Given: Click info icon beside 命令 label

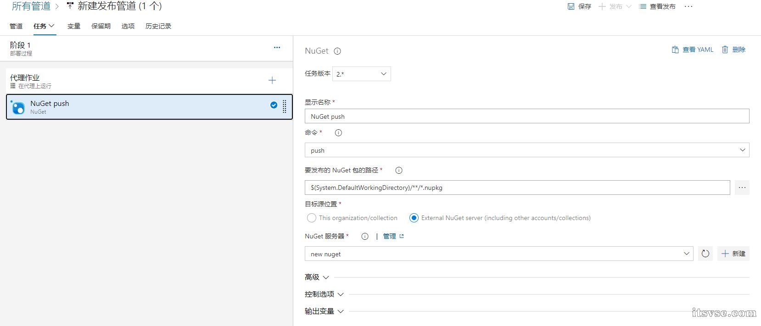Looking at the screenshot, I should tap(338, 133).
